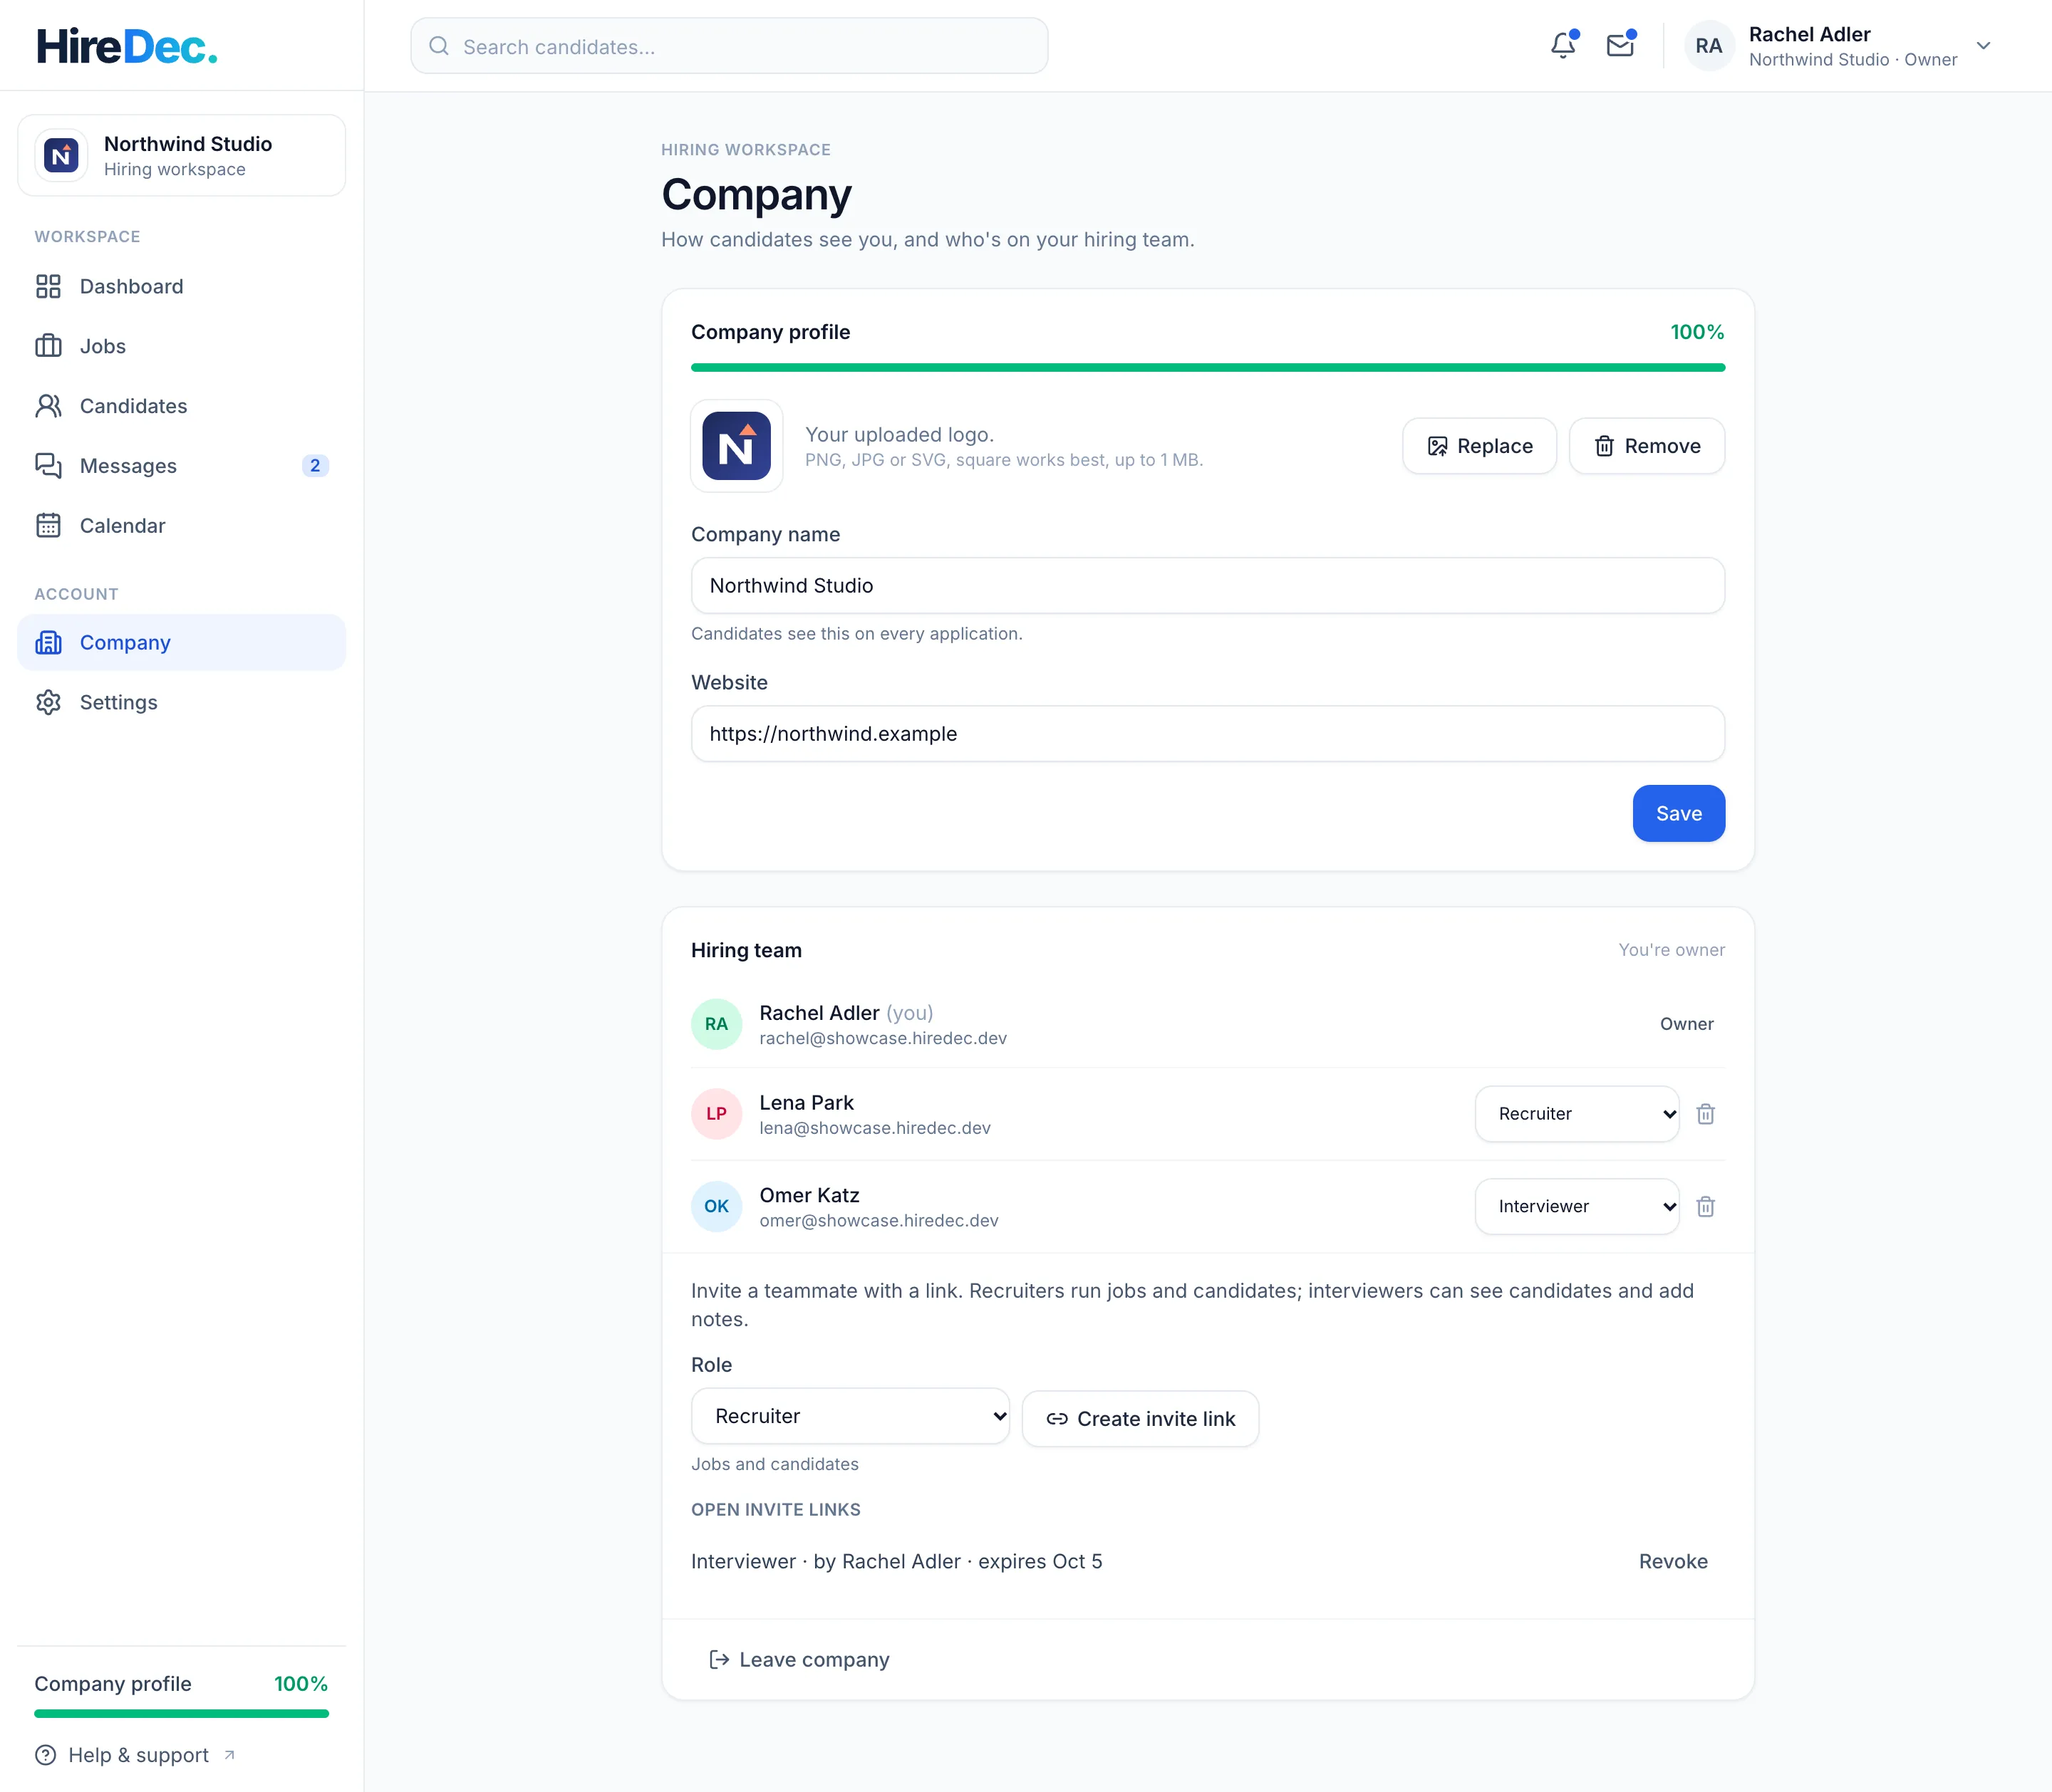Delete Lena Park from hiring team
This screenshot has height=1792, width=2052.
1706,1114
